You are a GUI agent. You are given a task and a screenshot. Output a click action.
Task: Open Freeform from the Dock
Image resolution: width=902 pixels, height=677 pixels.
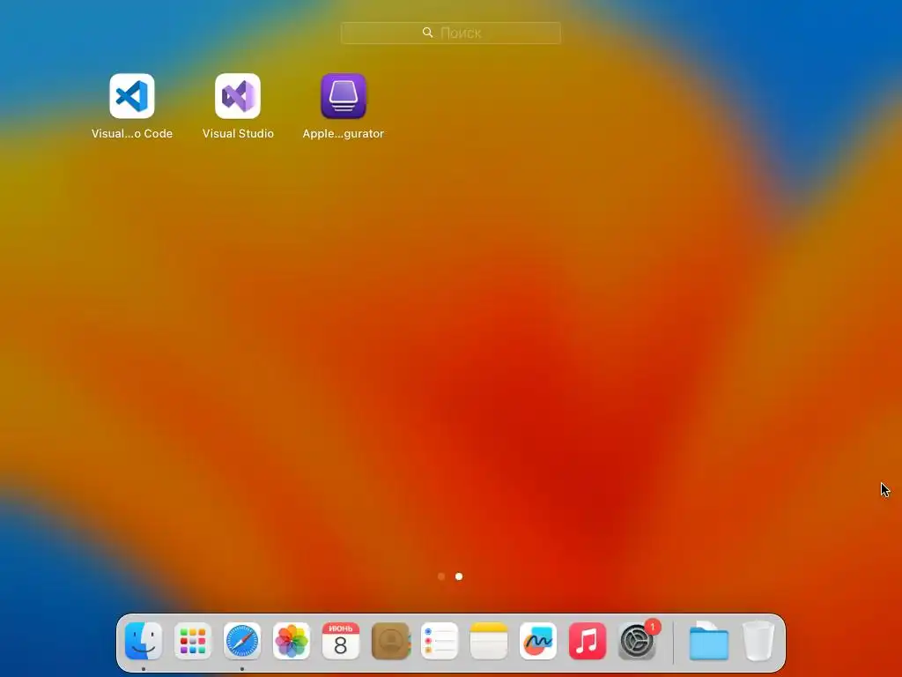(x=538, y=641)
